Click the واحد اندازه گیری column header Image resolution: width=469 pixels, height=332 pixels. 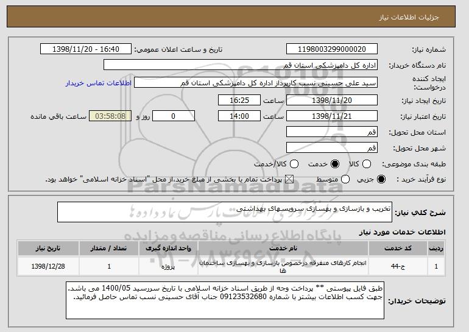[168, 249]
